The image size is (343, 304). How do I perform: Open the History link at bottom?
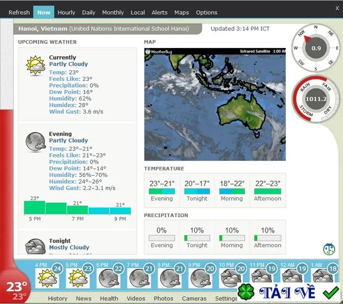pyautogui.click(x=57, y=298)
